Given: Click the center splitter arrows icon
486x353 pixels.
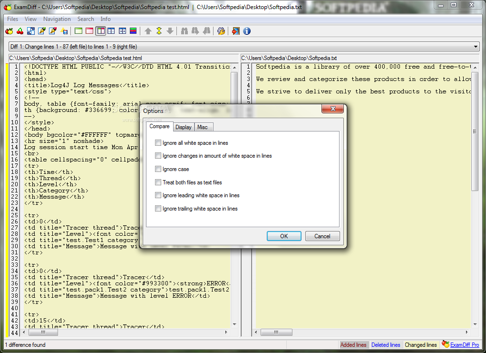Looking at the screenshot, I should point(122,31).
